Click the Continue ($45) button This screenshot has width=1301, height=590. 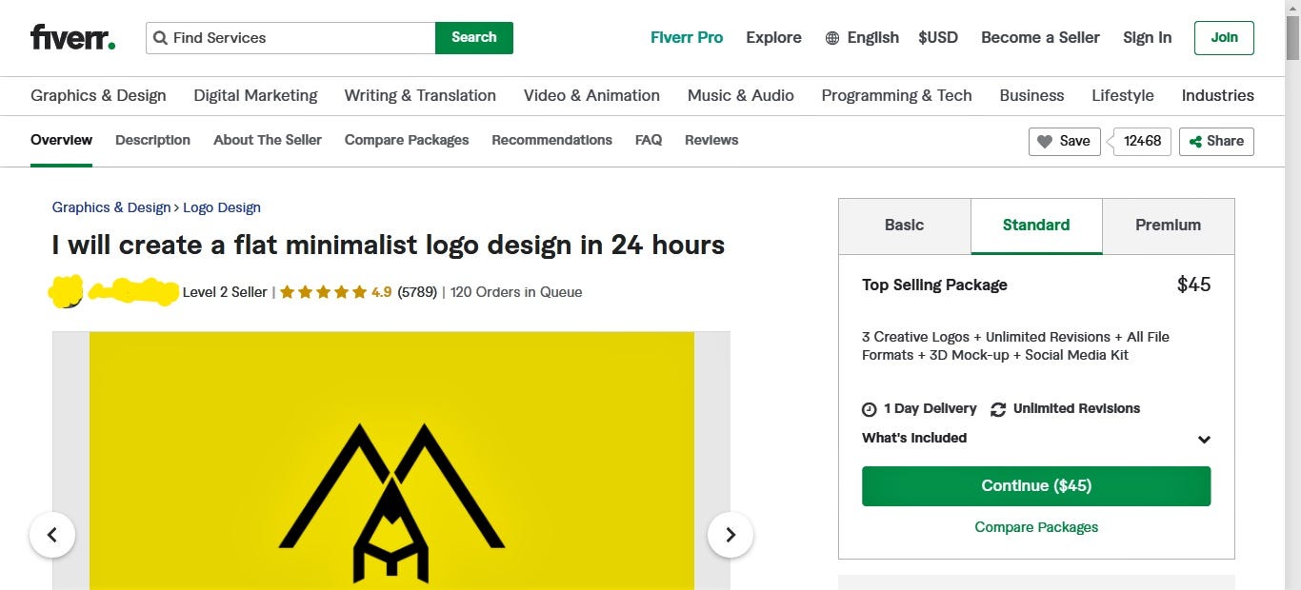tap(1036, 485)
